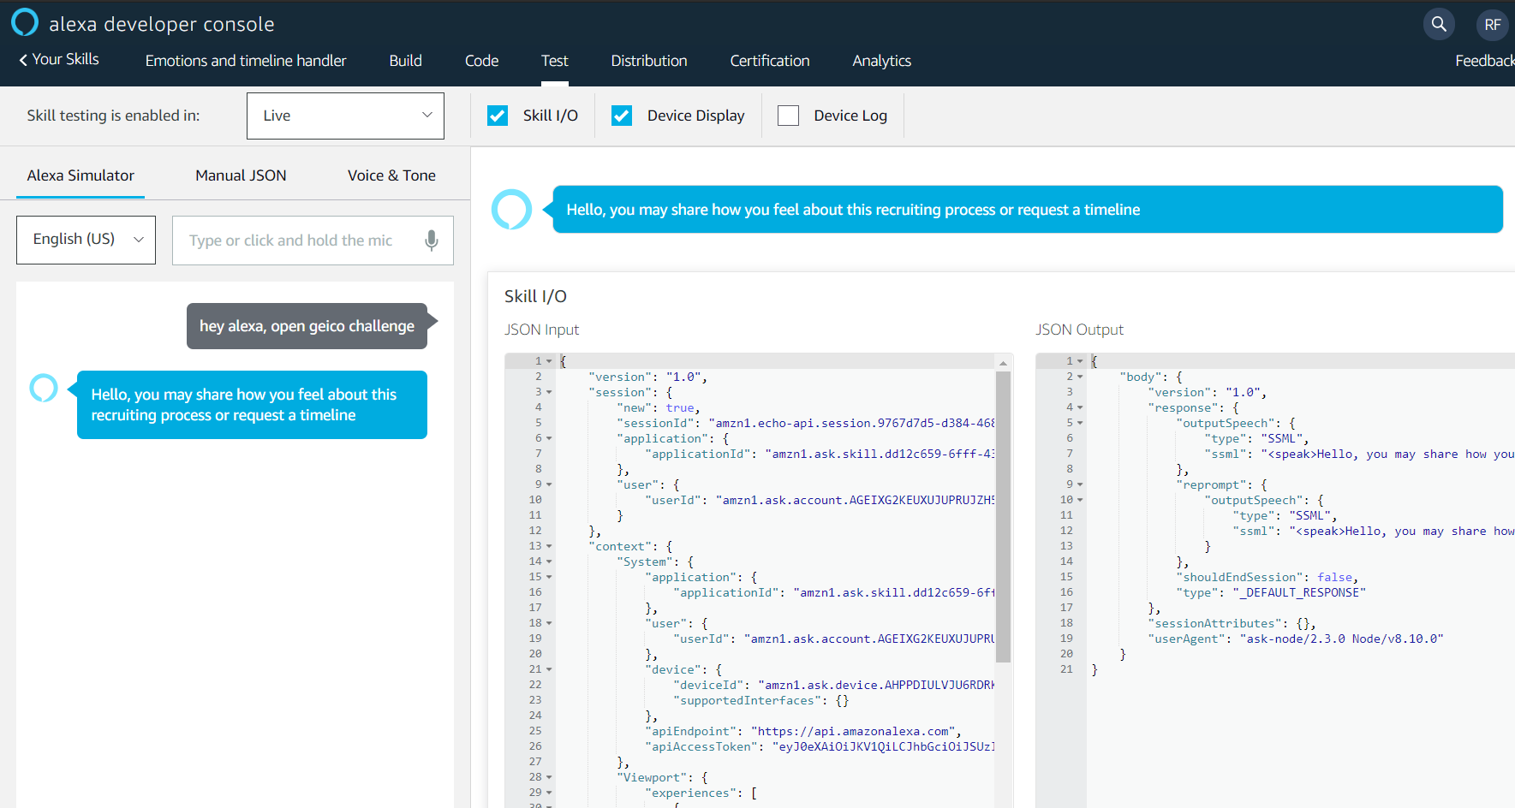Collapse JSON Output "body" fold arrow
The image size is (1515, 808).
coord(1080,377)
